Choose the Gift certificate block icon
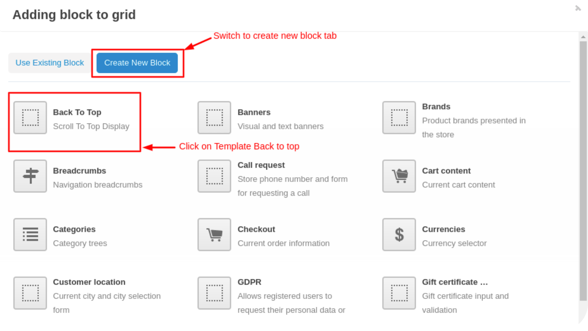Screen dimensions: 588x331 399,293
